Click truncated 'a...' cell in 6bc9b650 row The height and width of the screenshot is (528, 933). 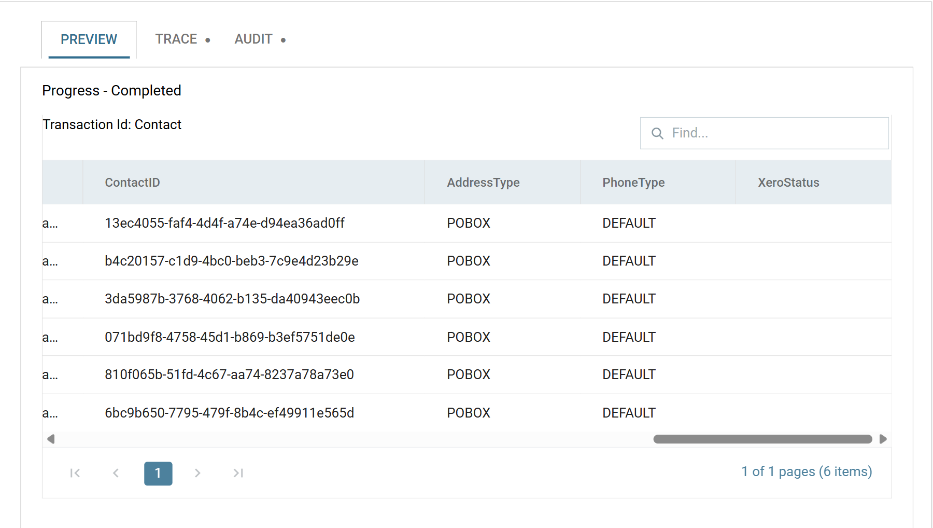[x=50, y=413]
